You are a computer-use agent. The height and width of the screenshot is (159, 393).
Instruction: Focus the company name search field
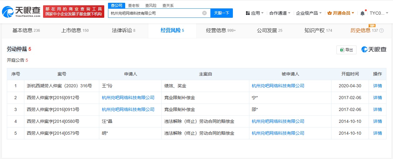[x=155, y=13]
